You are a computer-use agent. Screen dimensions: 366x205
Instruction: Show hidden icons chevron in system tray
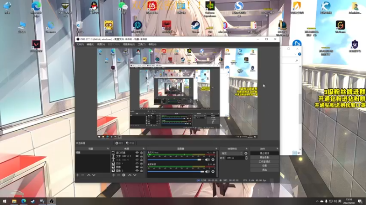click(x=317, y=201)
